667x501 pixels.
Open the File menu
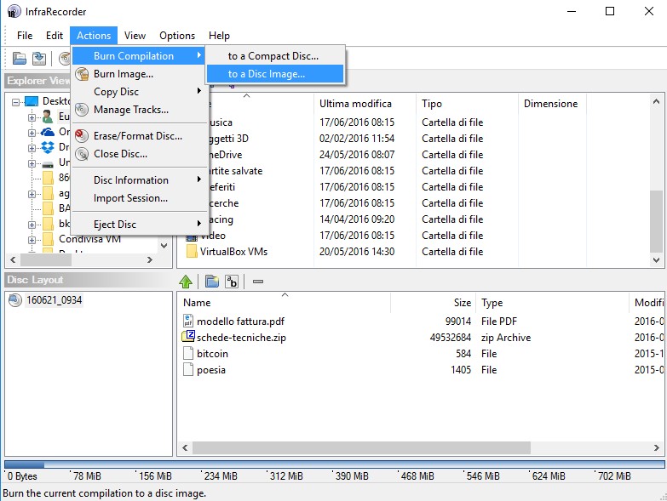click(x=25, y=36)
